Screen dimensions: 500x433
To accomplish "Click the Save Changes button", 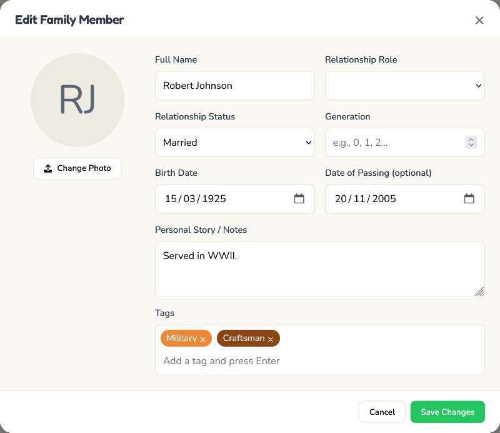I will coord(447,412).
